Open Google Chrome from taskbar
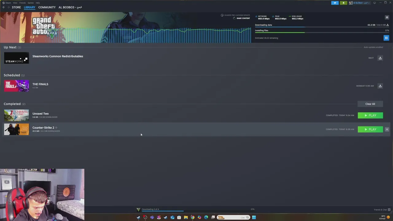The width and height of the screenshot is (393, 221). (x=193, y=217)
